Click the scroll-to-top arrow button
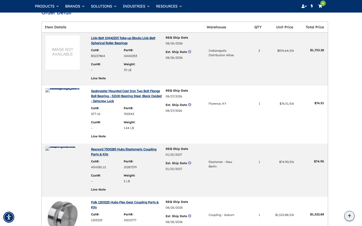 tap(349, 216)
